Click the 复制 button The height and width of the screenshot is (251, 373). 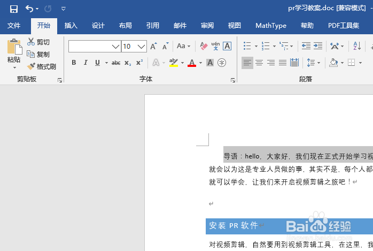[38, 54]
